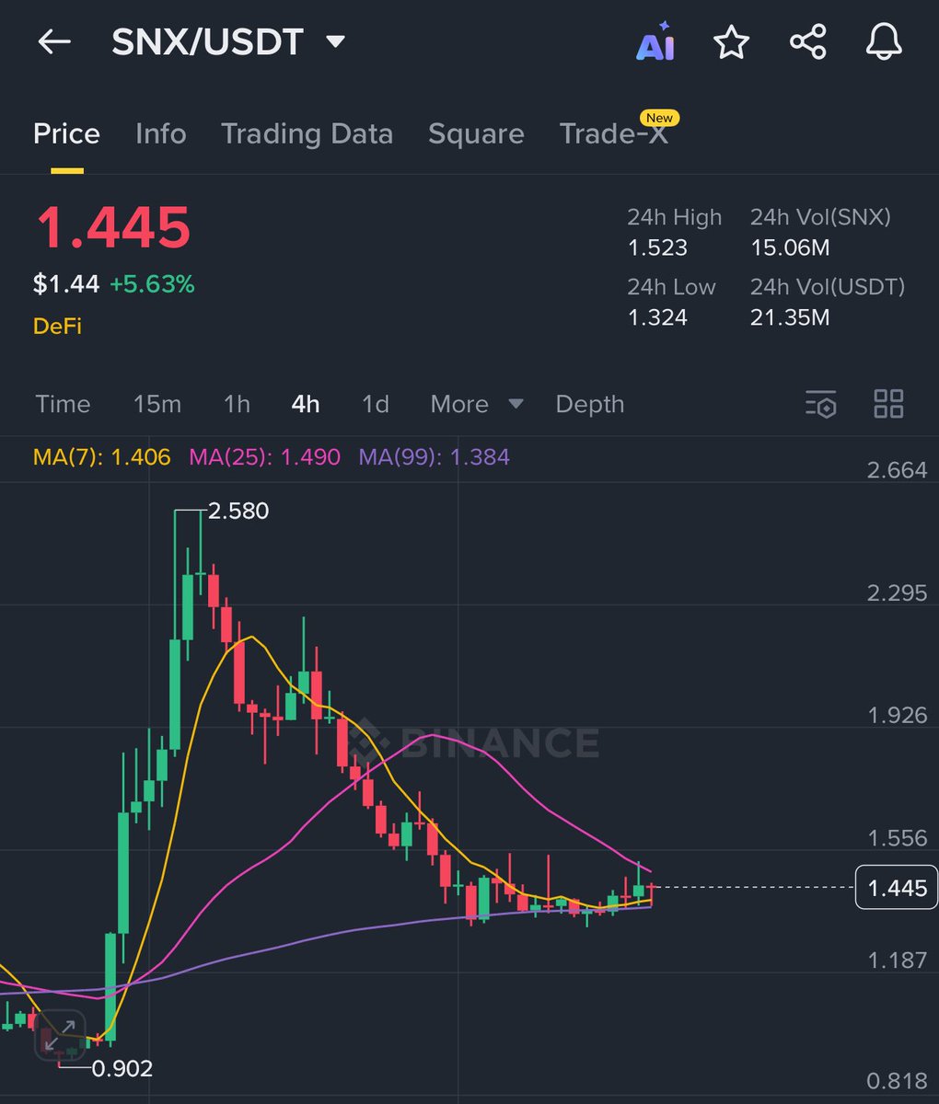Select the 4h chart interval

[306, 404]
